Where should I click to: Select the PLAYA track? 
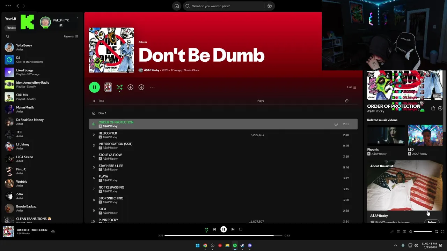pos(223,178)
